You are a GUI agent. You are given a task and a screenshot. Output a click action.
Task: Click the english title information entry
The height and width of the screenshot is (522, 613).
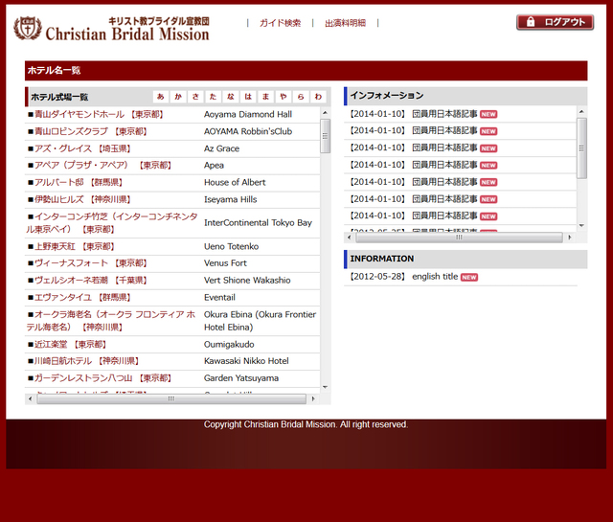pos(435,277)
